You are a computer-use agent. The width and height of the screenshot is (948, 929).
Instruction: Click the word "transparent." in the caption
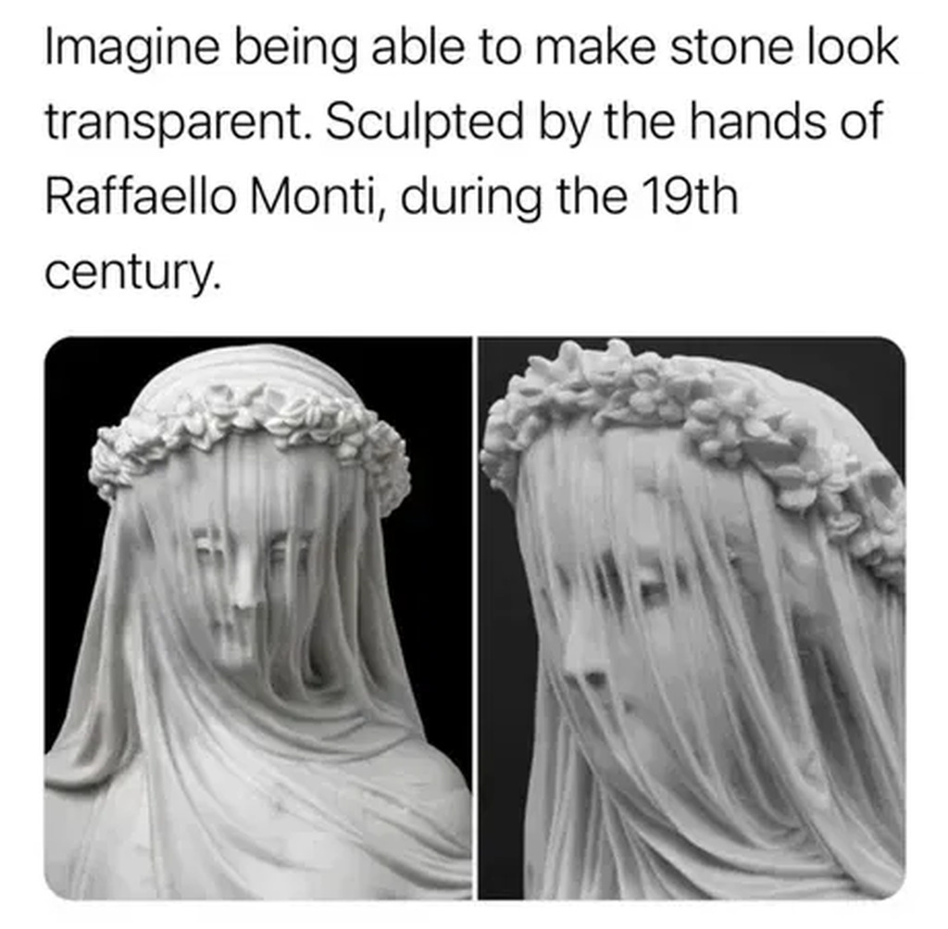click(179, 122)
